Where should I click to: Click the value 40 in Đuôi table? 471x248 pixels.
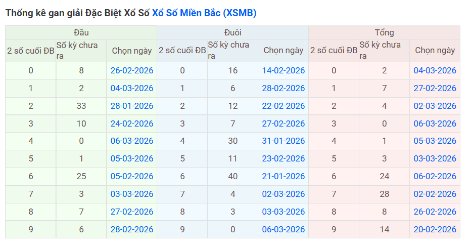232,176
